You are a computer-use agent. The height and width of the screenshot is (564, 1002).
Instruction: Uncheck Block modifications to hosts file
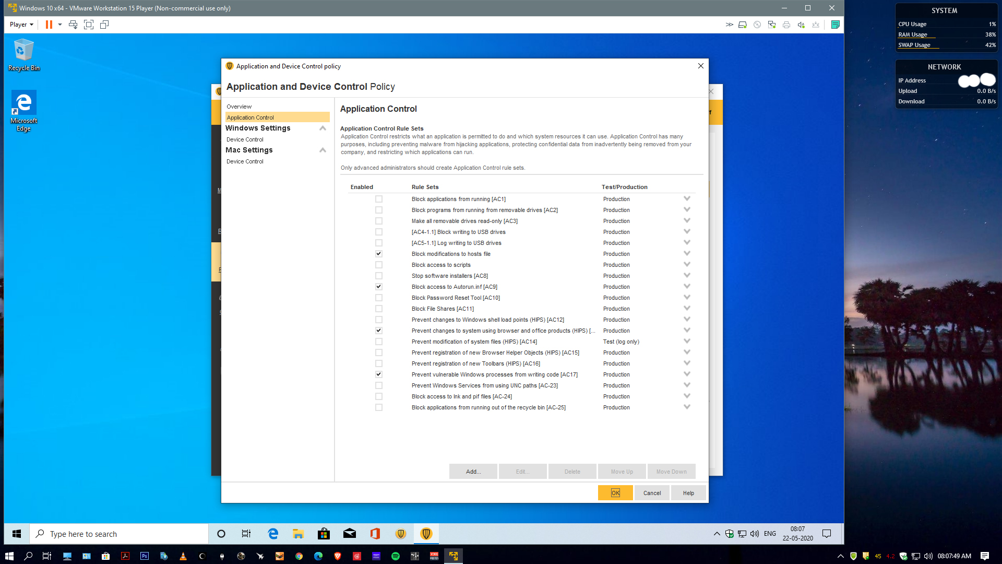pos(379,254)
